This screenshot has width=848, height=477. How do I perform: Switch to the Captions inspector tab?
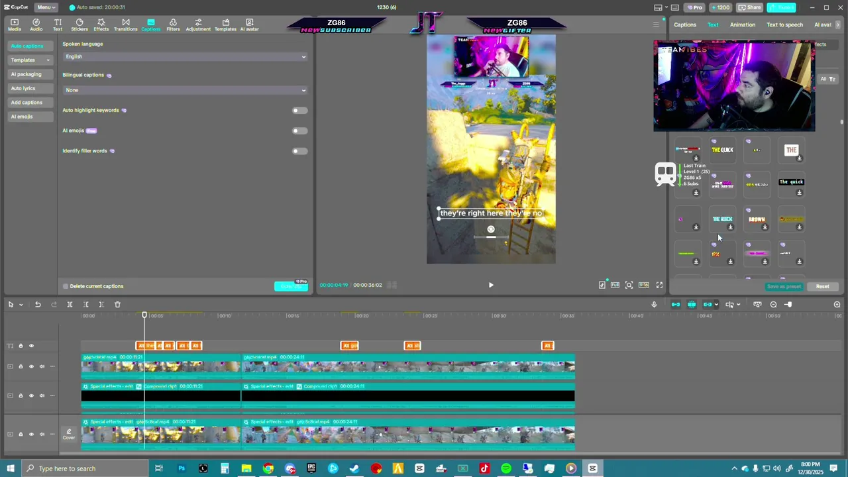click(x=685, y=25)
